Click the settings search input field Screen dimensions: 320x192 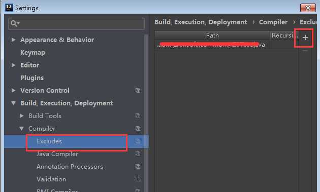pos(77,24)
